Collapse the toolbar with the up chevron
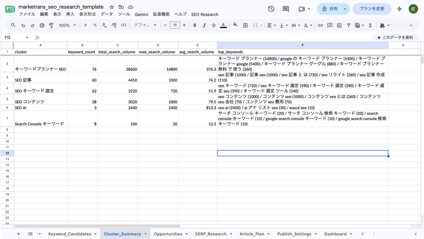Screen dimensions: 424x239 coord(411,25)
